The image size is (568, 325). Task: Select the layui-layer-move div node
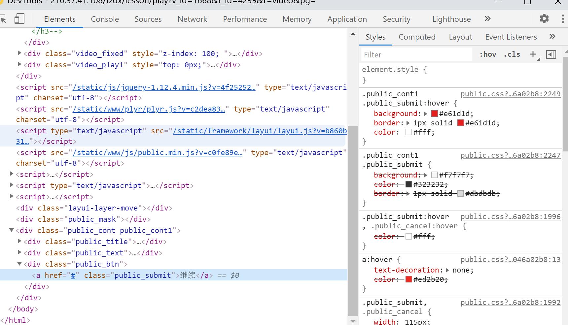pos(94,208)
